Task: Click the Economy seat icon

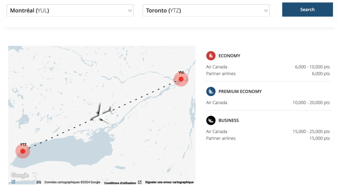Action: point(211,56)
